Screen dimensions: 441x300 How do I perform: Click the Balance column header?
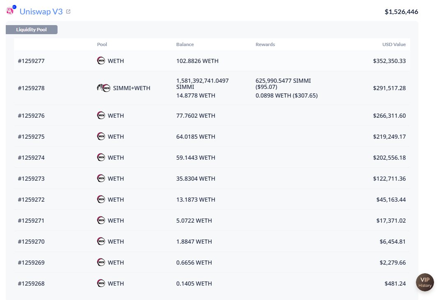pos(185,44)
